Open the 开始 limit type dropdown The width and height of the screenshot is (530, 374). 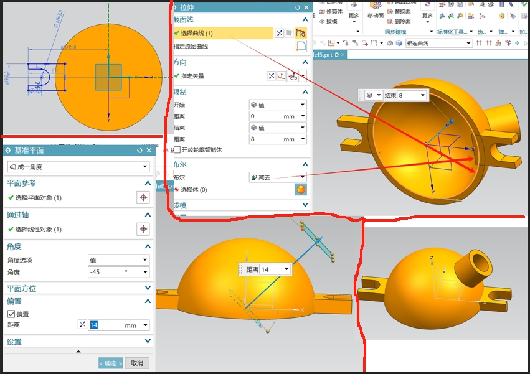pyautogui.click(x=278, y=105)
